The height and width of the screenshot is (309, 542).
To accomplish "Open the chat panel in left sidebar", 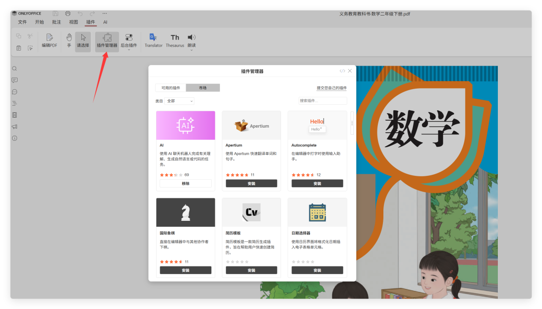I will click(15, 92).
